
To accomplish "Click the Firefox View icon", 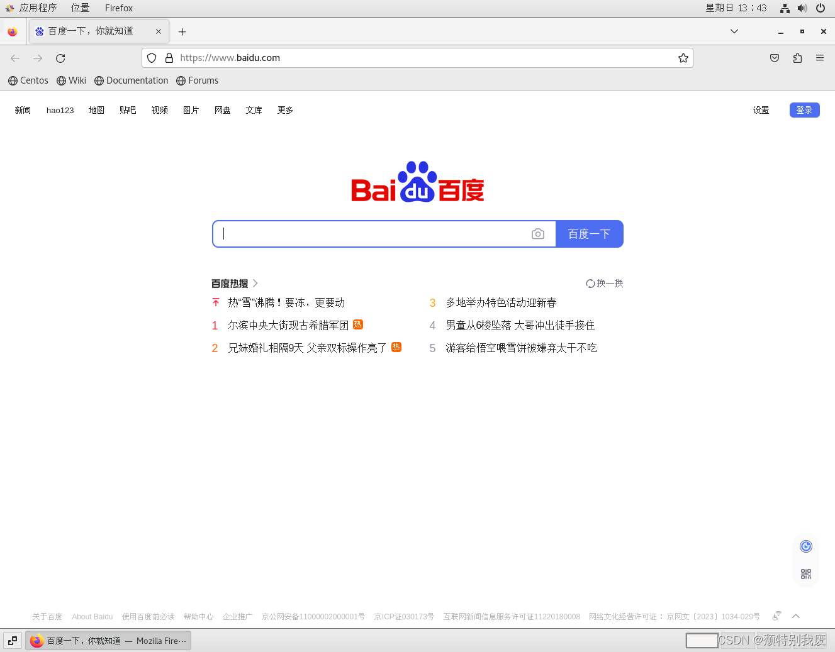I will coord(13,31).
